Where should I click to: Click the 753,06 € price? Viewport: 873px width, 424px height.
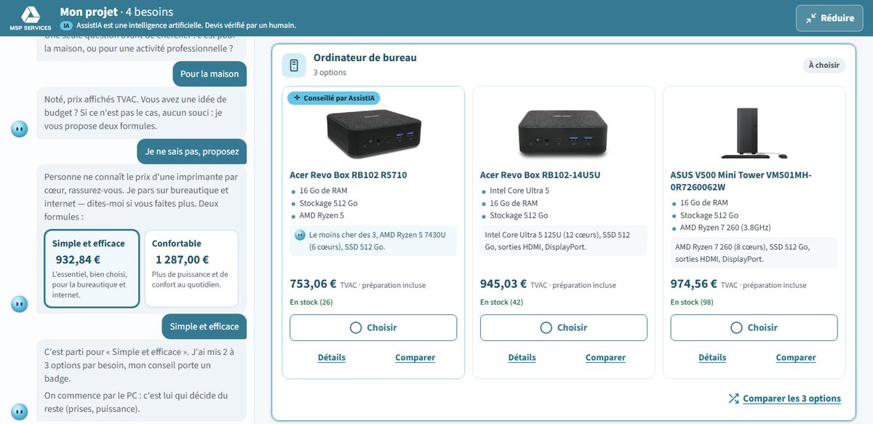click(313, 284)
